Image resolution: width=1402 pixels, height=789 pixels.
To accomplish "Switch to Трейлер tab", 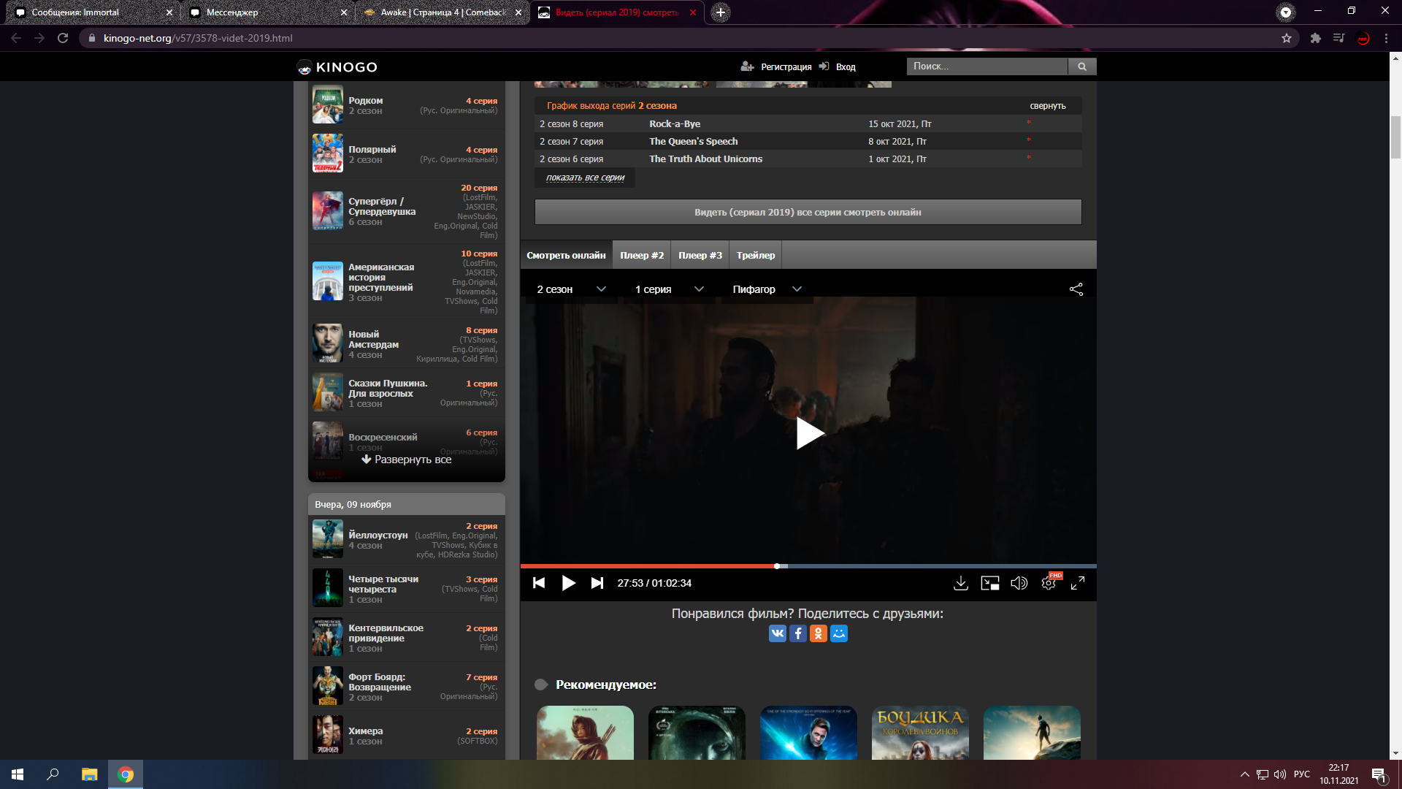I will click(x=755, y=255).
